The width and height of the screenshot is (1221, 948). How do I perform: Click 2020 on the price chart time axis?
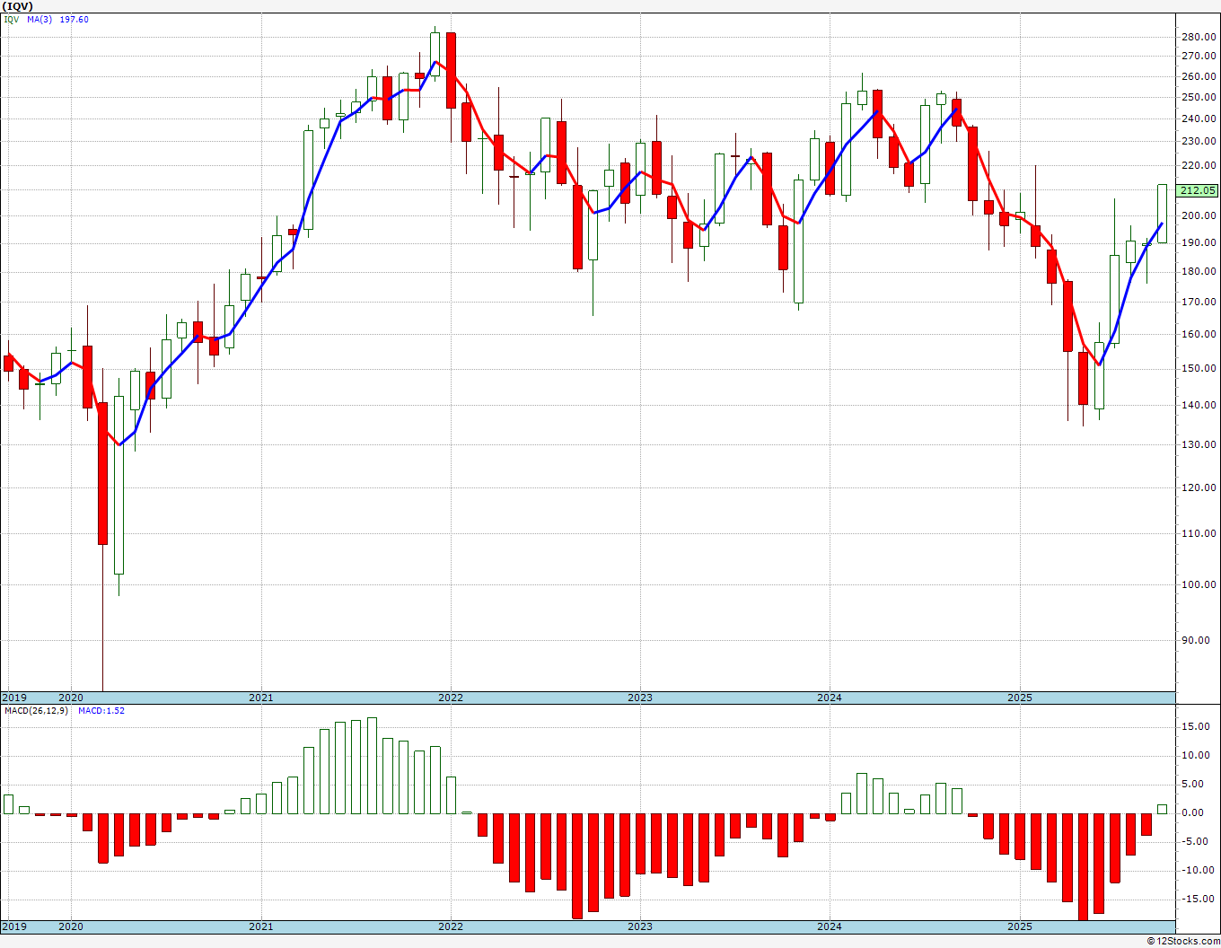pos(70,698)
